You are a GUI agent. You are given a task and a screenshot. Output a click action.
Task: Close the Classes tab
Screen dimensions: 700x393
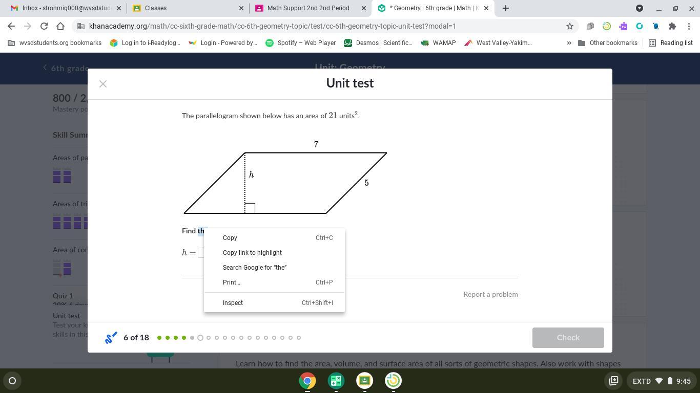241,8
